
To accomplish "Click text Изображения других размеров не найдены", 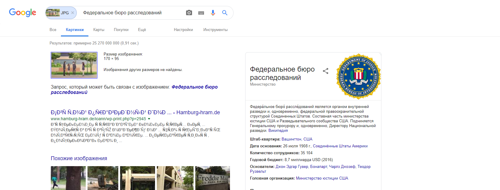I will click(143, 70).
